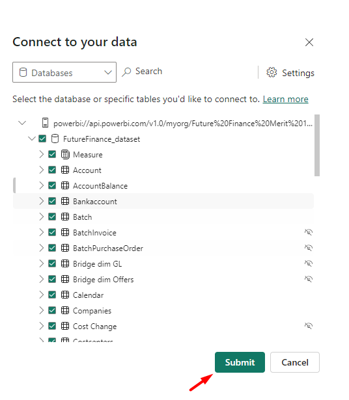Expand the Bridge dim GL table

pyautogui.click(x=42, y=263)
